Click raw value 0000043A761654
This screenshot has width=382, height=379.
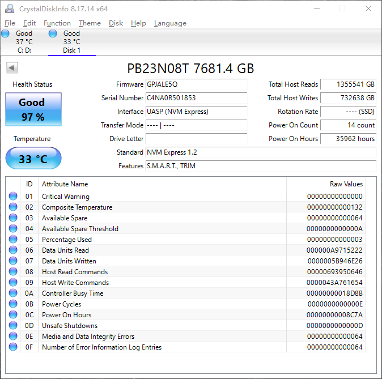[334, 283]
